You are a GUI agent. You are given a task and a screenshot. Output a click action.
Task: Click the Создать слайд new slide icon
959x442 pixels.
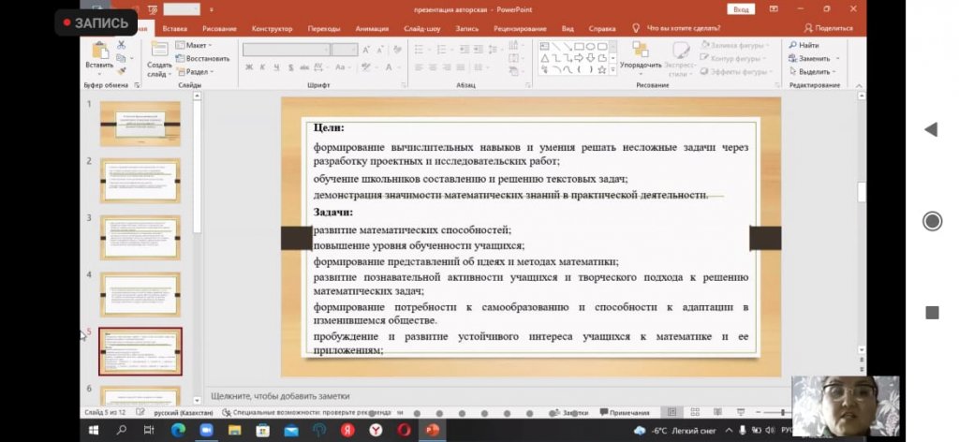[x=159, y=50]
